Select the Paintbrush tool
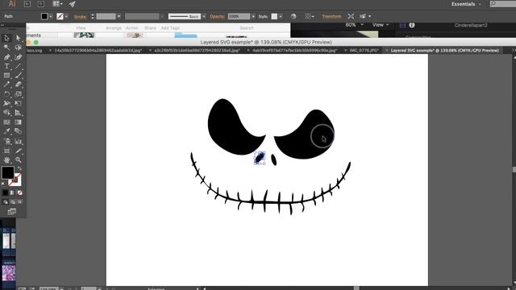The height and width of the screenshot is (290, 516). [19, 75]
